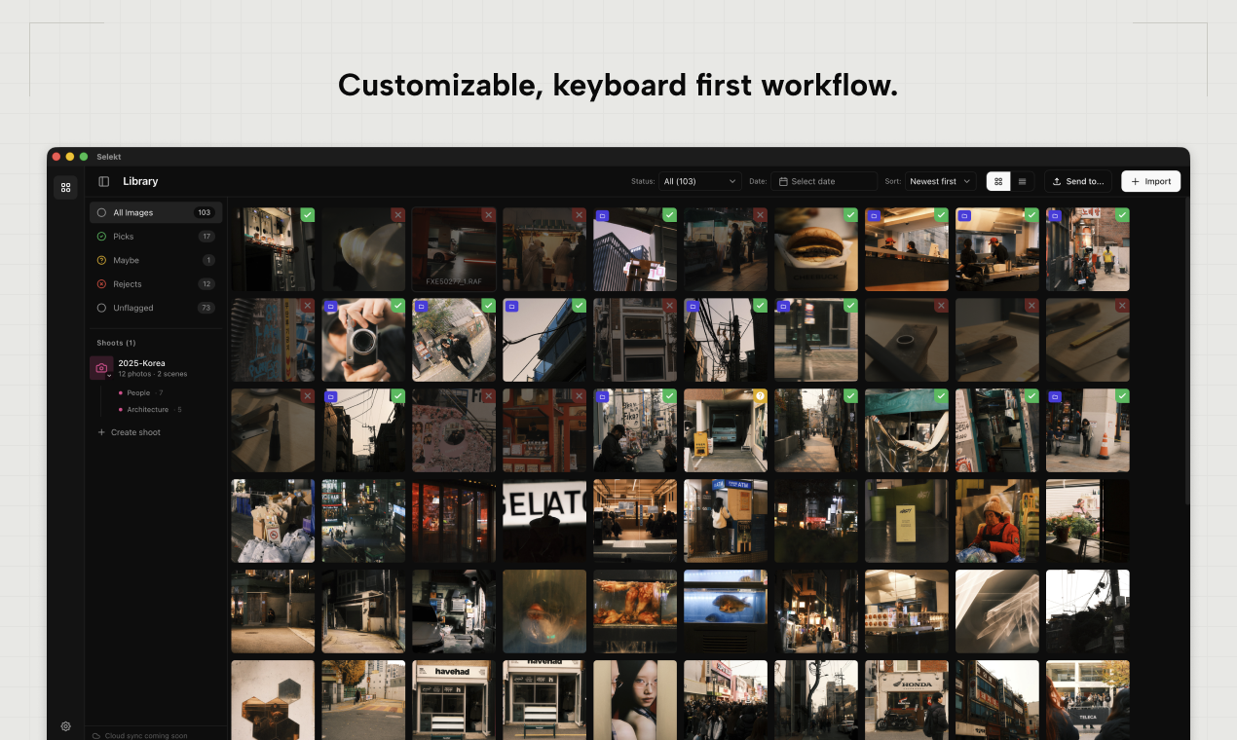Open the Architecture scene
Screen dimensions: 1237x740
[x=147, y=410]
